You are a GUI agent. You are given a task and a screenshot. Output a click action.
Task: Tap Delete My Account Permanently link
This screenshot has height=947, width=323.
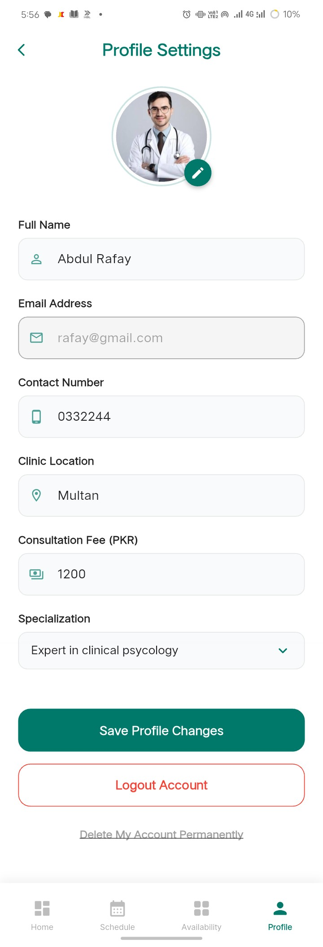pos(161,834)
